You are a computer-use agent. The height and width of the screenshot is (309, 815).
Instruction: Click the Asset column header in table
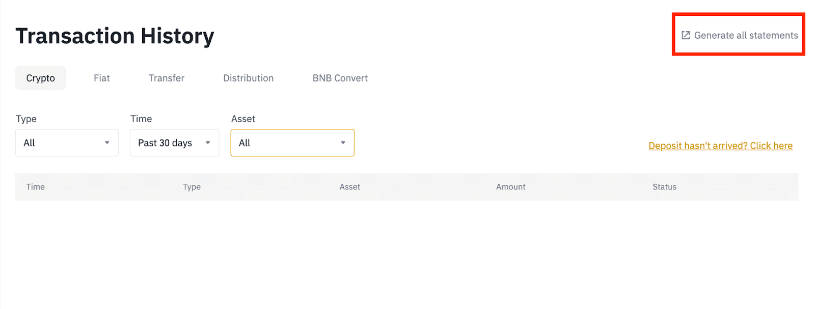(x=350, y=187)
